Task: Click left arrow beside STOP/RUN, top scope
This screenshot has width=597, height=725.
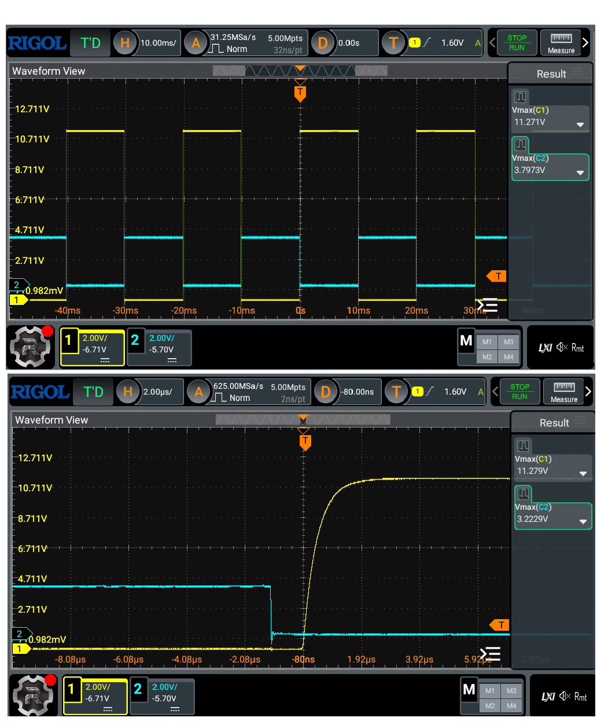Action: click(x=492, y=43)
